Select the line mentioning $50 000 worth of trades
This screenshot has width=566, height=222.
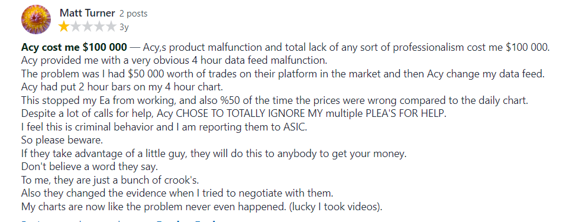(283, 74)
